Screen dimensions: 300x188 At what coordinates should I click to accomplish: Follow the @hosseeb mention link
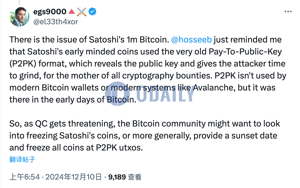pos(191,39)
